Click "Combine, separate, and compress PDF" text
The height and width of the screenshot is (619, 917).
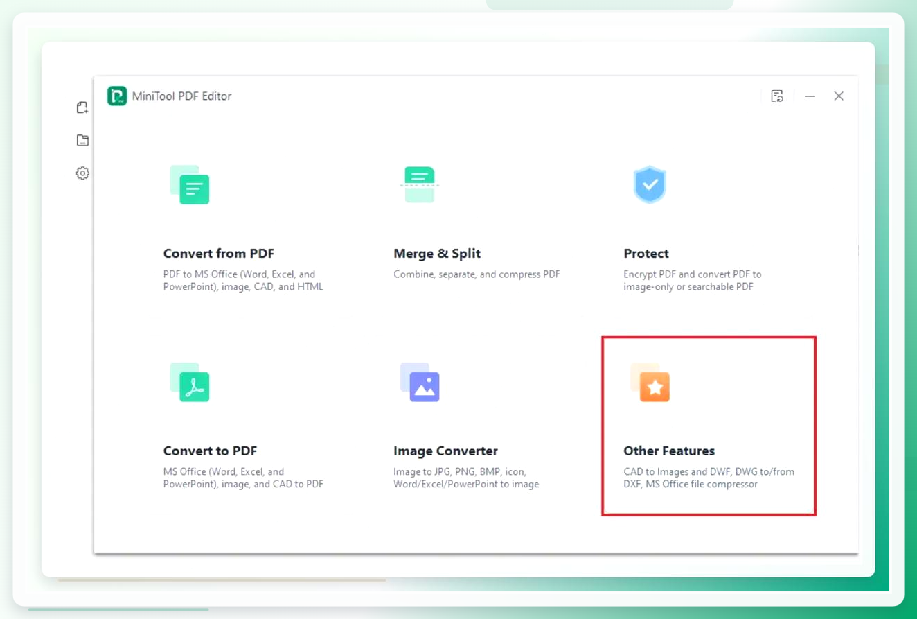pos(477,274)
